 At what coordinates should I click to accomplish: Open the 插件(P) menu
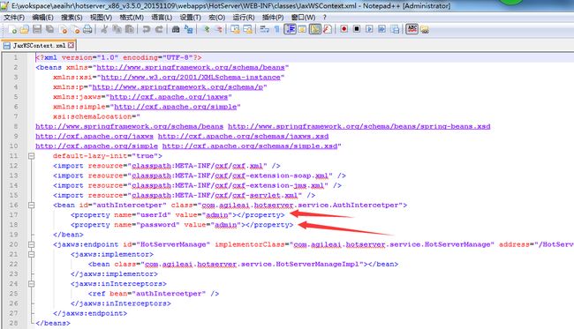273,17
